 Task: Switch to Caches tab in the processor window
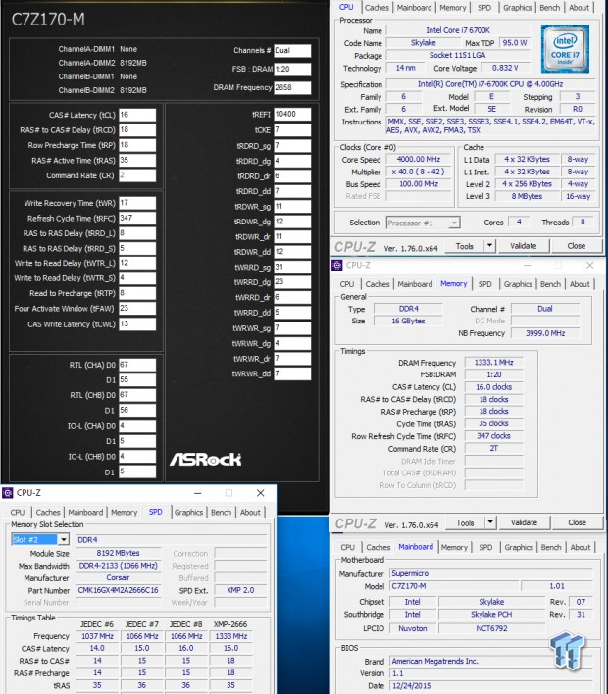click(x=377, y=8)
